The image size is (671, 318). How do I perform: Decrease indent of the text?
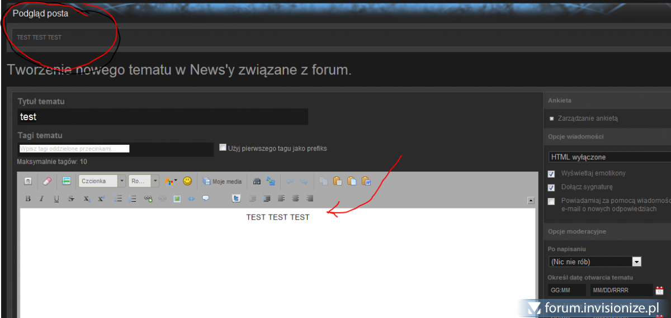[x=253, y=198]
